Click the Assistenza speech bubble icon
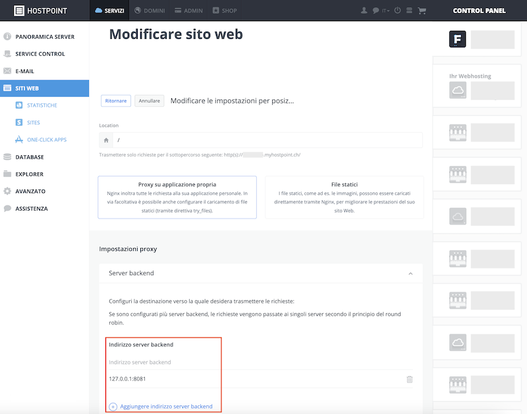The height and width of the screenshot is (414, 527). [x=7, y=208]
